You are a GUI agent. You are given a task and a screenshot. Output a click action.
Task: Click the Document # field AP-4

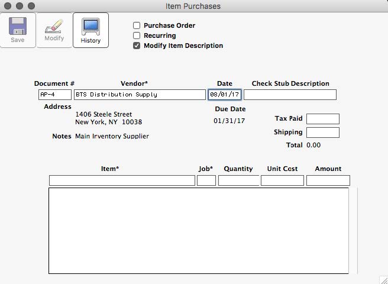(x=55, y=95)
